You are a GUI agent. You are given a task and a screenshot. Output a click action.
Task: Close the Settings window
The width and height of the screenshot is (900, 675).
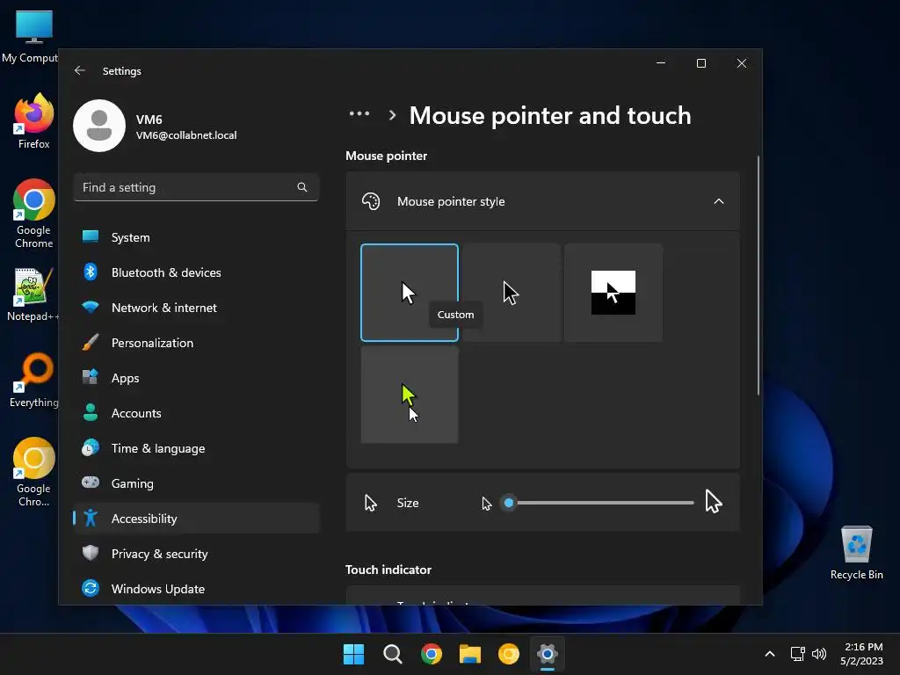tap(742, 63)
